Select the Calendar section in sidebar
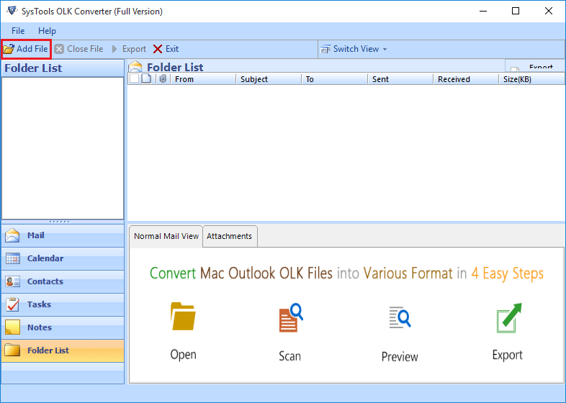The image size is (566, 403). tap(63, 258)
